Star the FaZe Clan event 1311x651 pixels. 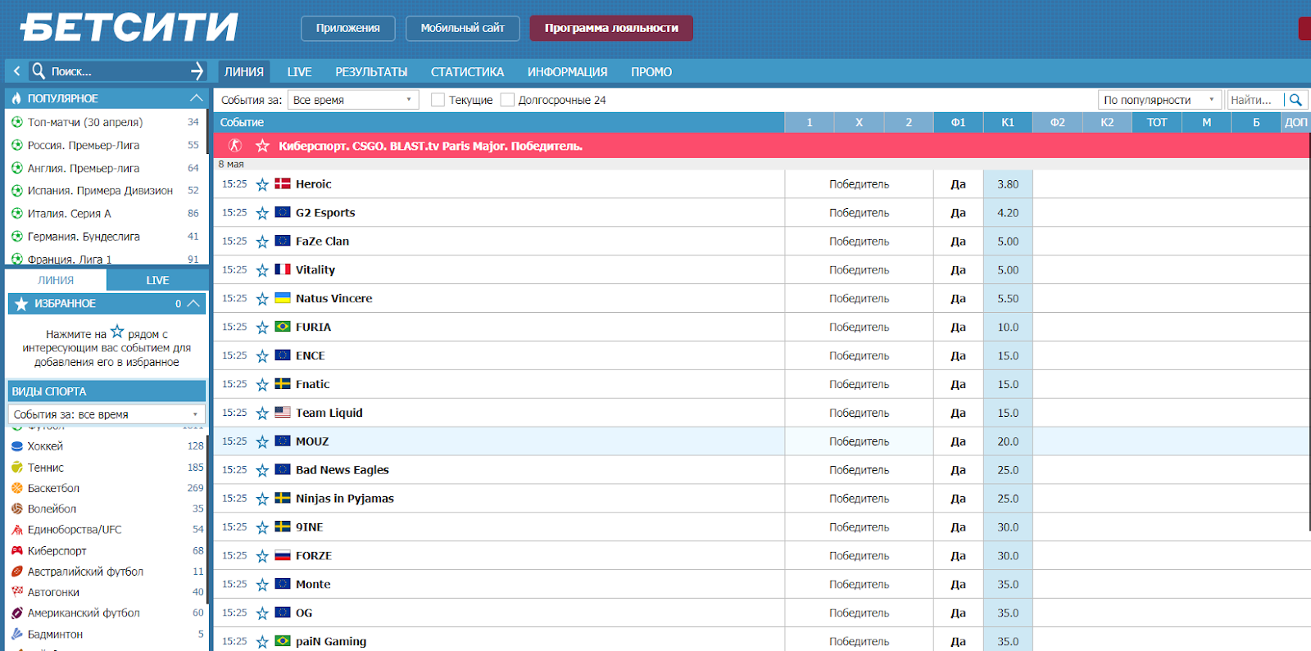262,242
